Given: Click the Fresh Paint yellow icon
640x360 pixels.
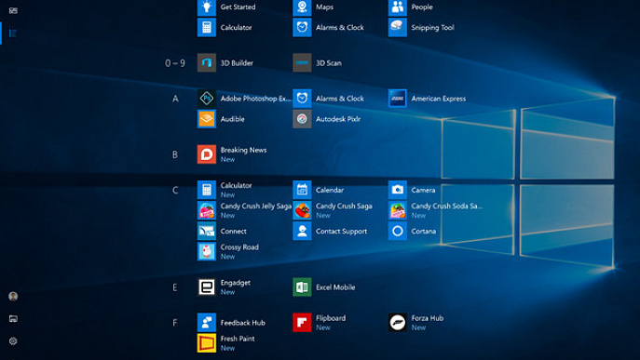Looking at the screenshot, I should 207,343.
